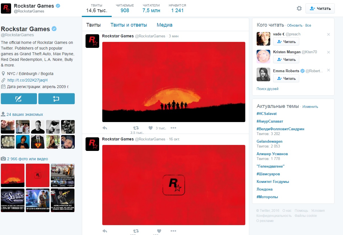343x235 pixels.
Task: Click footer link О рекламе
Action: [265, 221]
